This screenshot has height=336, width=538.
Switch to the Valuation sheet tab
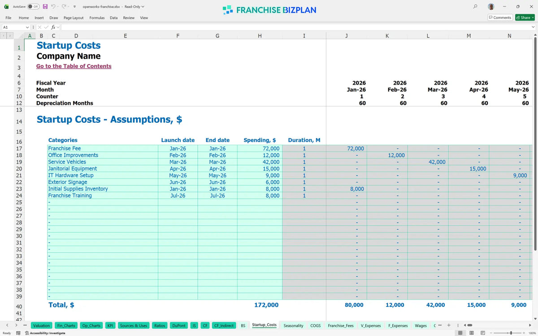(x=41, y=326)
